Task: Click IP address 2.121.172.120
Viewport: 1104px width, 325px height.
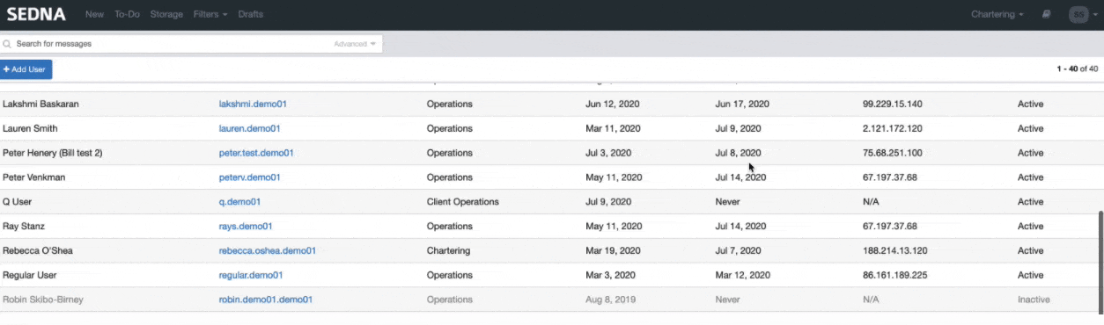Action: [x=893, y=128]
